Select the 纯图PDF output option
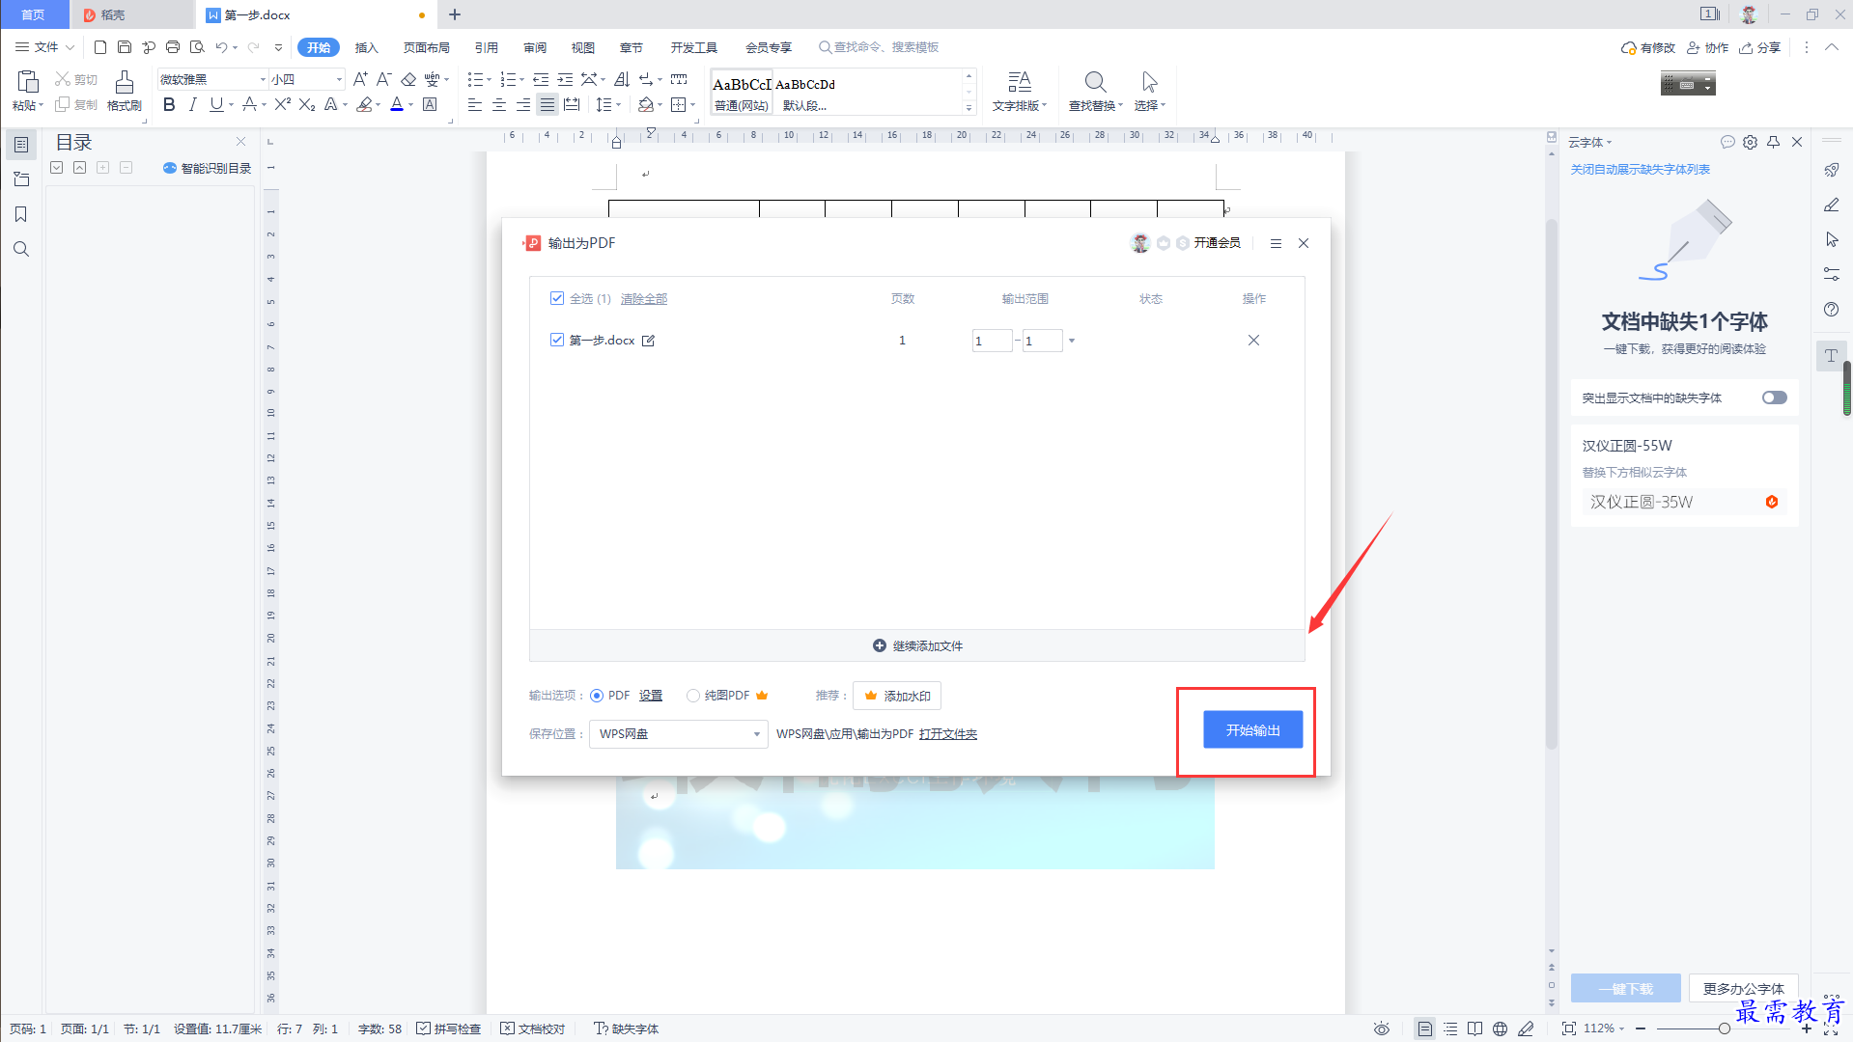This screenshot has width=1853, height=1042. pyautogui.click(x=693, y=696)
